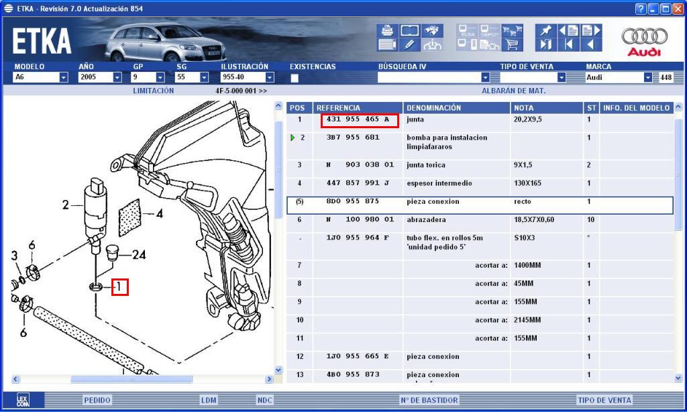687x412 pixels.
Task: Click the ST column header
Action: pos(591,108)
